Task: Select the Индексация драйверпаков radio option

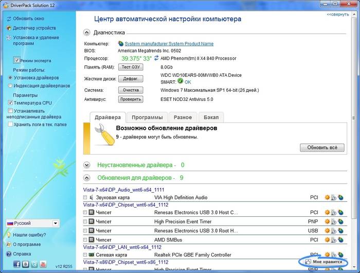Action: [10, 86]
